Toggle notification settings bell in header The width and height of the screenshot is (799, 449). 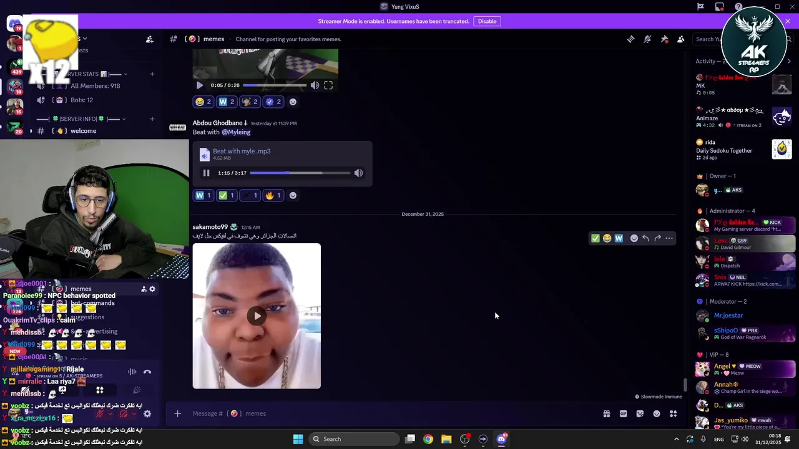click(x=647, y=39)
